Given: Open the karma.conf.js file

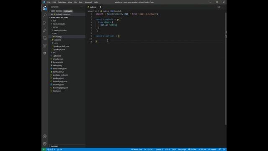Looking at the screenshot, I should click(x=59, y=72).
